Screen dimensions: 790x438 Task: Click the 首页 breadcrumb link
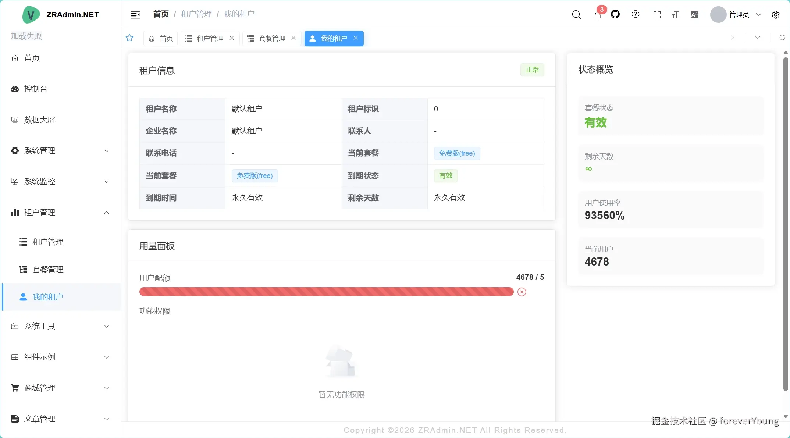click(161, 14)
